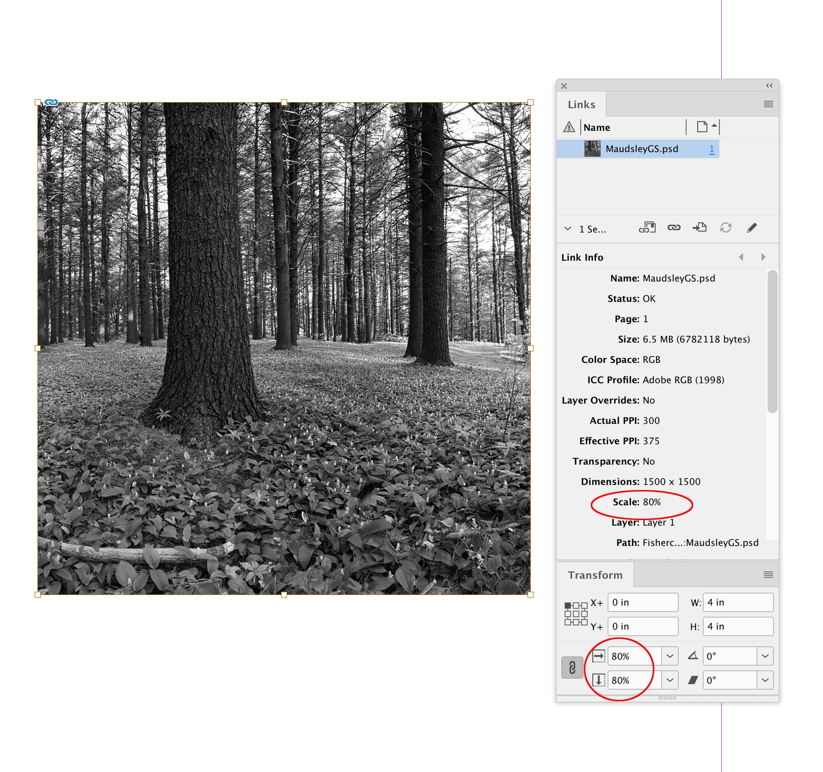This screenshot has height=772, width=823.
Task: Collapse the Link Info disclosure chevron
Action: click(x=568, y=228)
